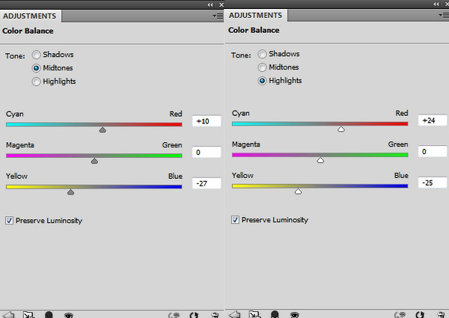Toggle Preserve Luminosity in left panel
The width and height of the screenshot is (449, 318).
pyautogui.click(x=9, y=221)
